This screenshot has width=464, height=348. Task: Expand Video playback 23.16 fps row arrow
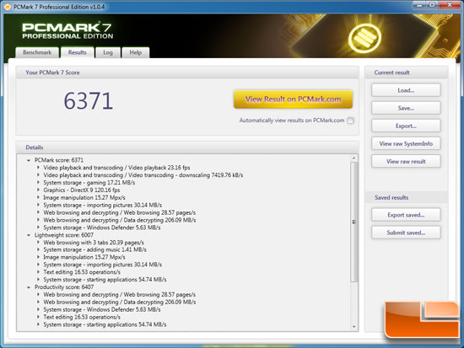point(38,168)
